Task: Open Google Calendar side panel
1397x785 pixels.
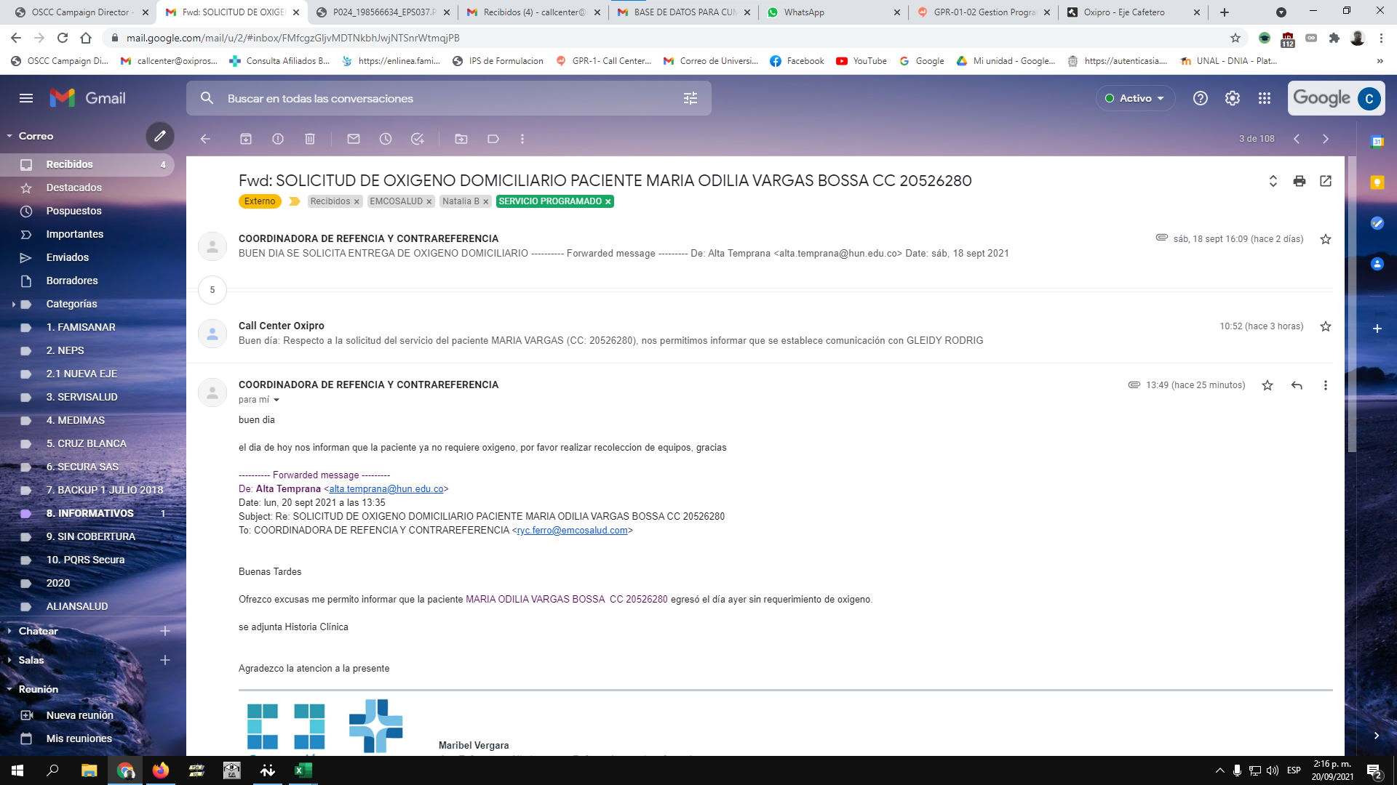Action: 1377,142
